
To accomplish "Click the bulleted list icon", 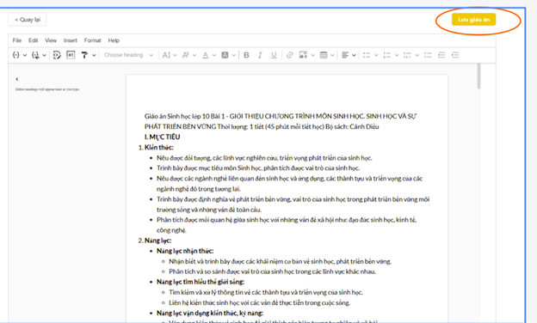I will [x=367, y=55].
